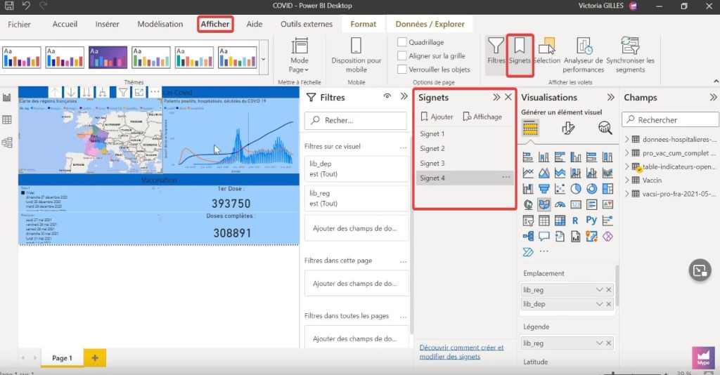Switch to Data table view in sidebar
Viewport: 720px width, 375px height.
pyautogui.click(x=7, y=120)
